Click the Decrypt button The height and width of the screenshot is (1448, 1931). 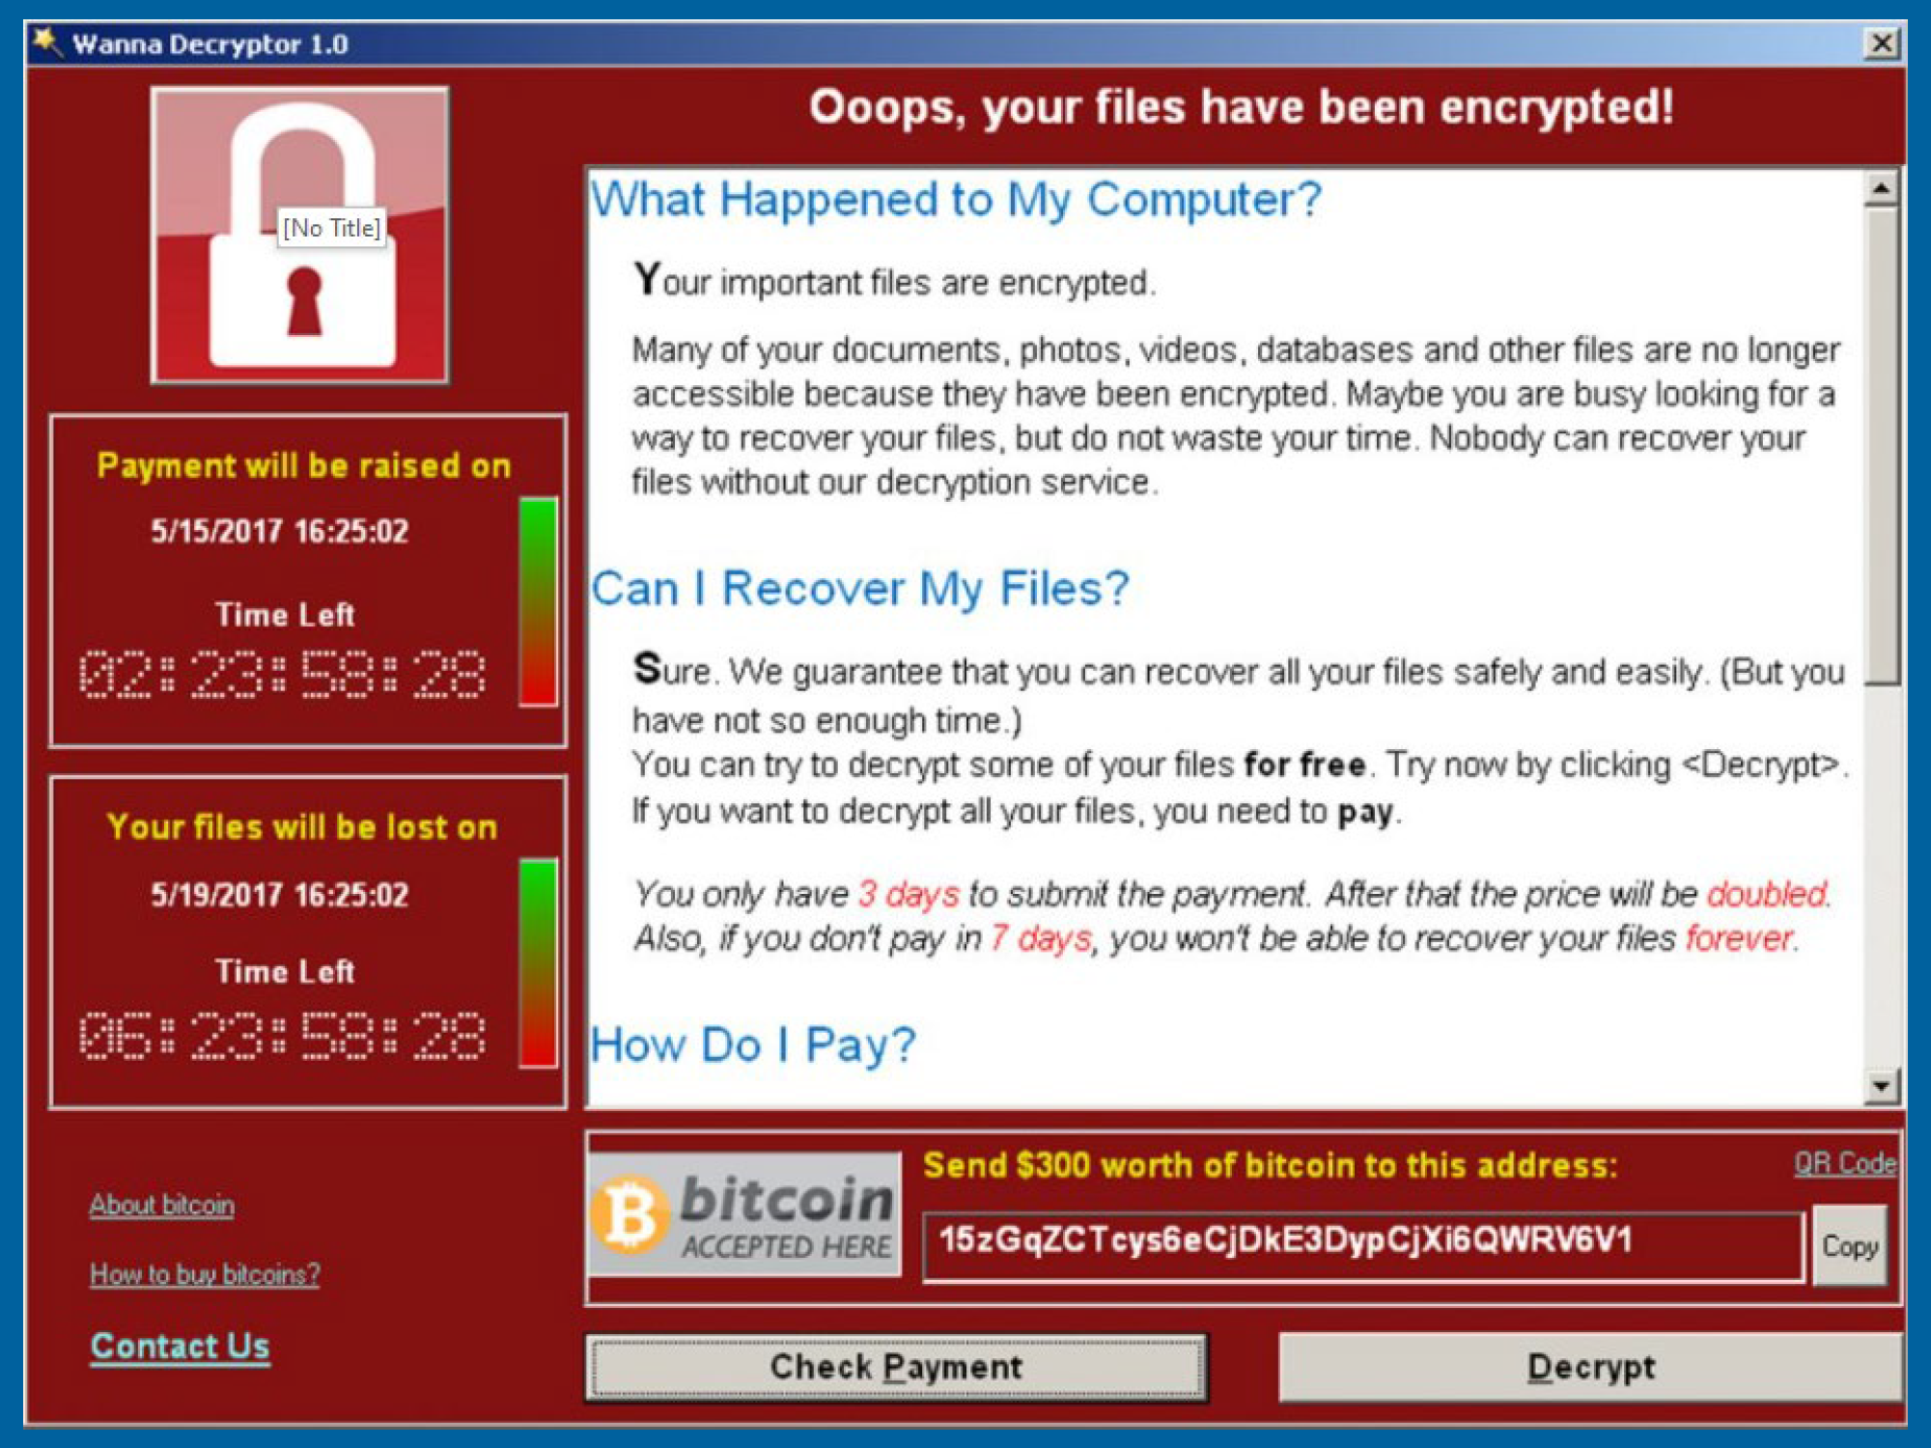1591,1367
